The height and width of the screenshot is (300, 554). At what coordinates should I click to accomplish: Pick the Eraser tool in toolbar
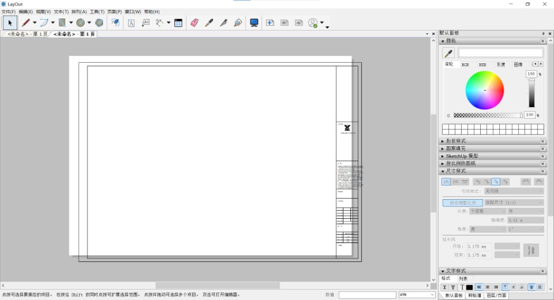[195, 23]
